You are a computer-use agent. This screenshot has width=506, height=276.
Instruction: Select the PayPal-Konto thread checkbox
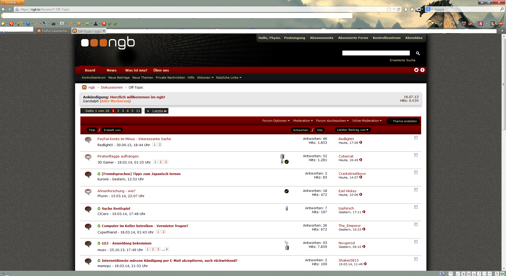pos(416,138)
